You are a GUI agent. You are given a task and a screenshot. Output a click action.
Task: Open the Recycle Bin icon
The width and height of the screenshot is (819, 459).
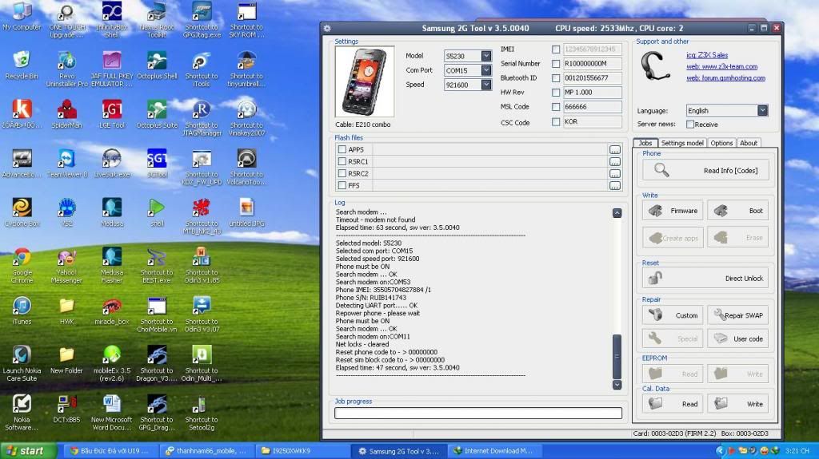click(x=22, y=65)
